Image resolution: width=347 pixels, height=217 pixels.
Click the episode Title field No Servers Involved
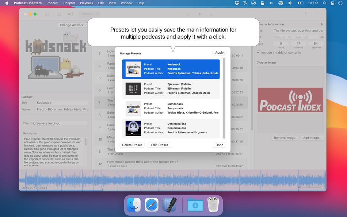(59, 123)
